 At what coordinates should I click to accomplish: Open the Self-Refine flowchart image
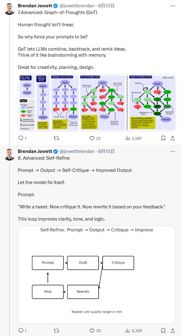point(97,274)
